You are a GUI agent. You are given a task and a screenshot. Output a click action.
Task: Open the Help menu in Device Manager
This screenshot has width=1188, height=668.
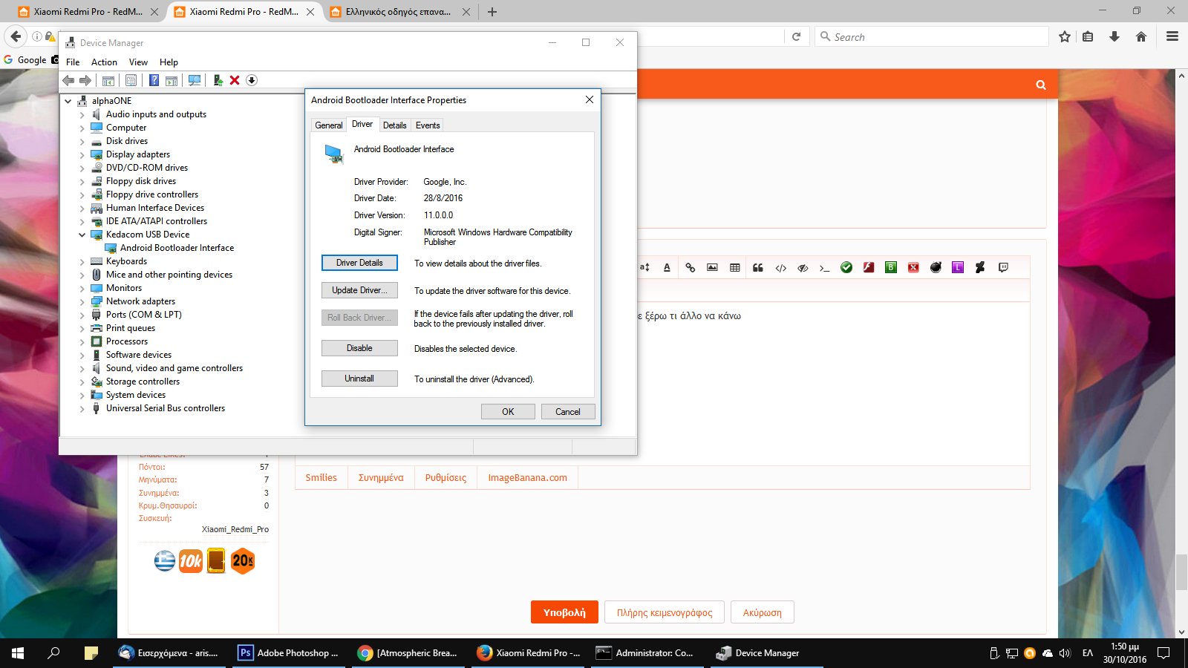pos(169,62)
